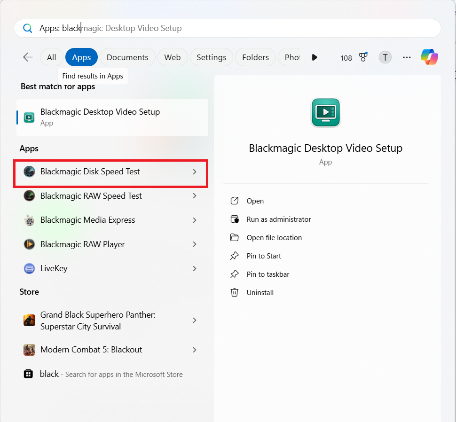Expand the chevron beside Blackmagic Disk Speed Test
The height and width of the screenshot is (422, 456).
coord(194,172)
